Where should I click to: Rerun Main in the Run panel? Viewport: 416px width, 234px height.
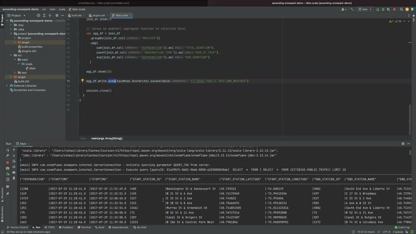click(7, 150)
